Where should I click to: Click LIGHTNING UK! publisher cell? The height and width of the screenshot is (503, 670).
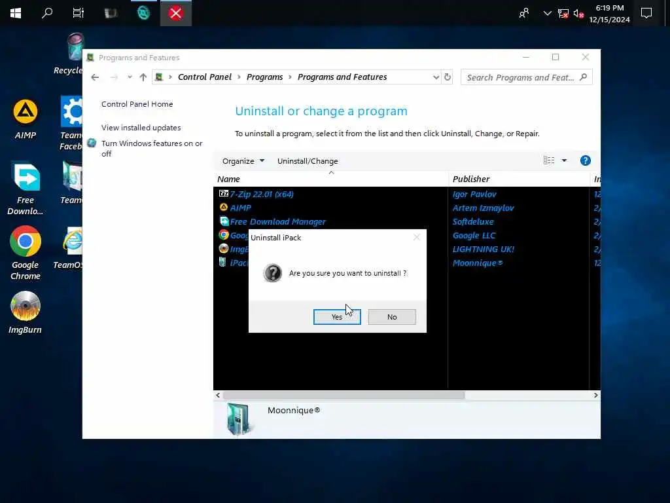tap(484, 249)
